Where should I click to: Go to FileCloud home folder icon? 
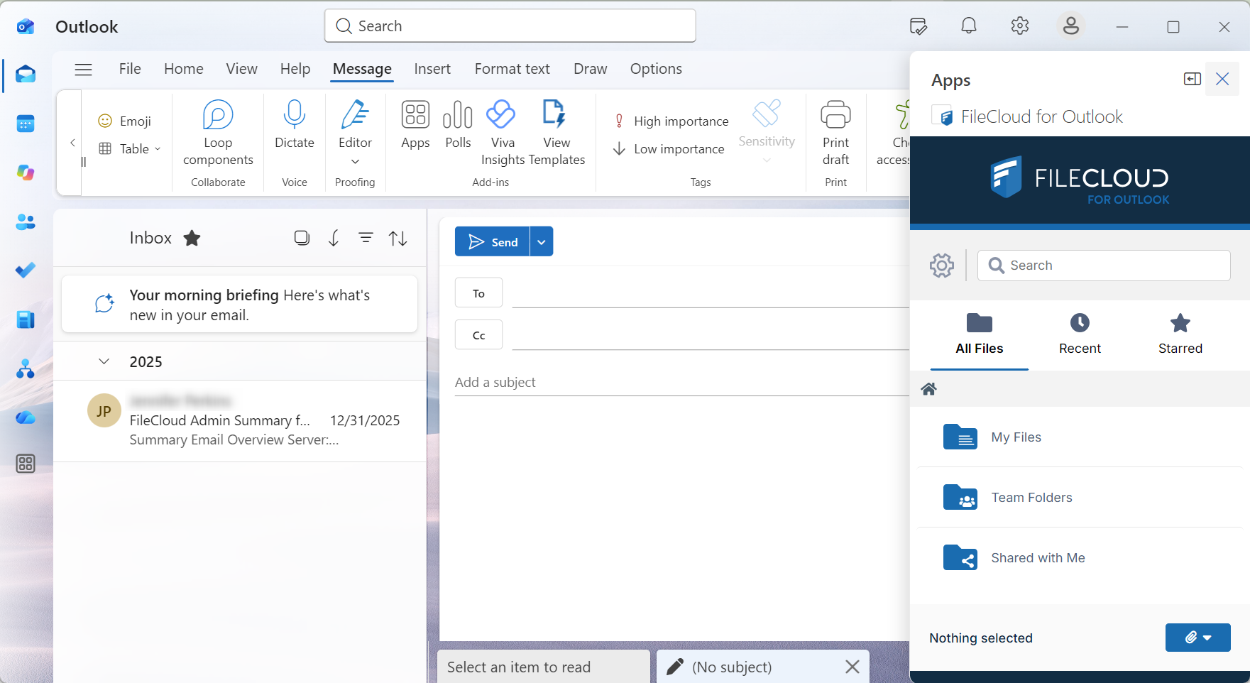(928, 388)
